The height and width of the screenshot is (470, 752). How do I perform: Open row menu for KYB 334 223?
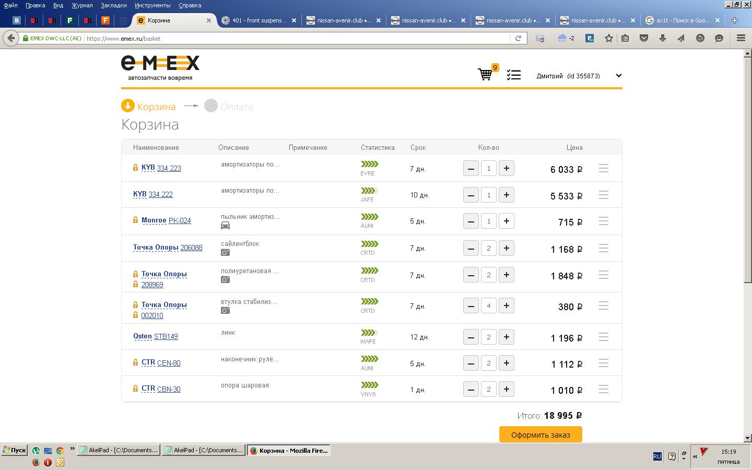click(x=604, y=168)
